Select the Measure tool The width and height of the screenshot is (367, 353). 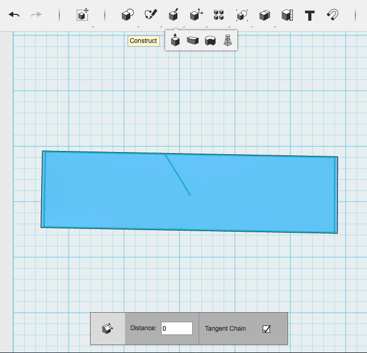(287, 15)
